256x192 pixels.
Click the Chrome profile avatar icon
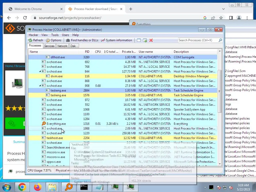coord(239,18)
